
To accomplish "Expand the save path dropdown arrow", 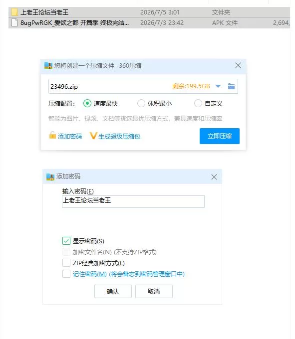I will (218, 86).
